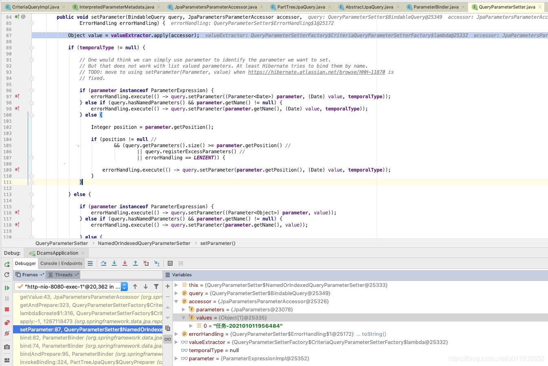The image size is (548, 366).
Task: Expand the array element 0 node
Action: pyautogui.click(x=191, y=326)
